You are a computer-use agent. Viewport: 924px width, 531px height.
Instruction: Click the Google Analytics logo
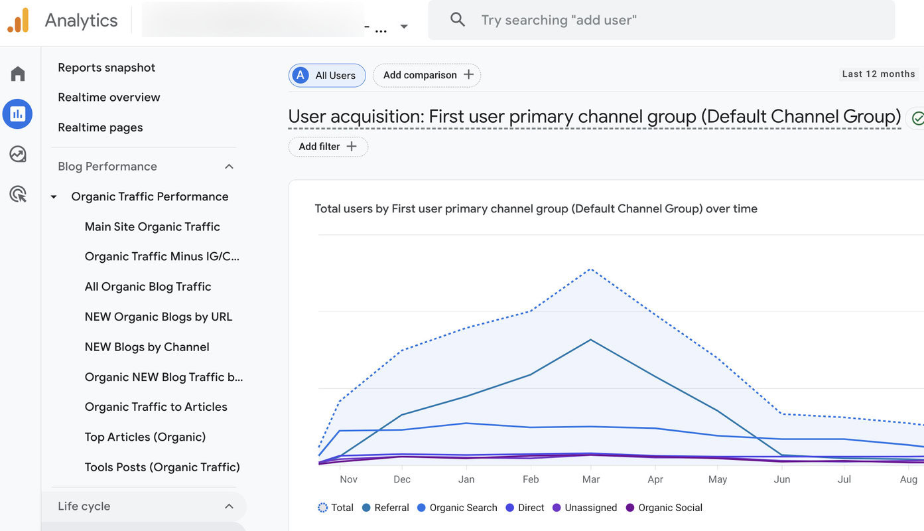18,19
